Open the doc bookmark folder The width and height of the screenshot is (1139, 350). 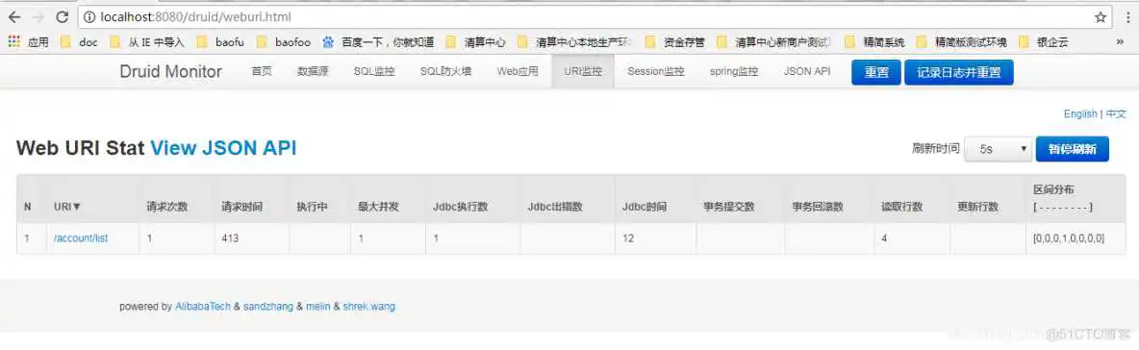click(79, 42)
